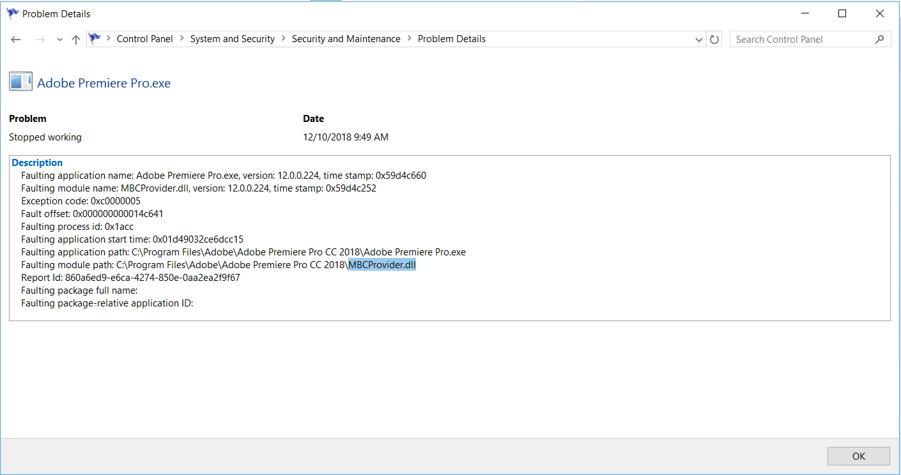Click the Faulting module name line
The width and height of the screenshot is (901, 475).
199,188
